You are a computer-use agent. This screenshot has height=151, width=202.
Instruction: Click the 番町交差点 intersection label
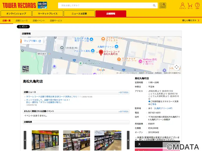click(x=42, y=54)
